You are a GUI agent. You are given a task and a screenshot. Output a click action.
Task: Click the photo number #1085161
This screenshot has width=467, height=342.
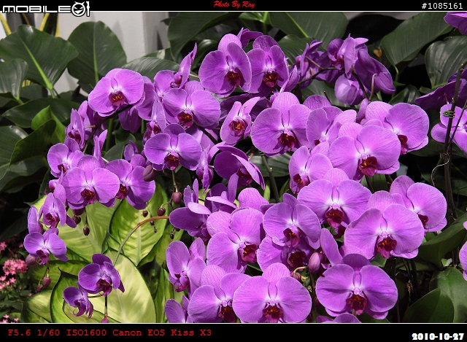pyautogui.click(x=442, y=6)
